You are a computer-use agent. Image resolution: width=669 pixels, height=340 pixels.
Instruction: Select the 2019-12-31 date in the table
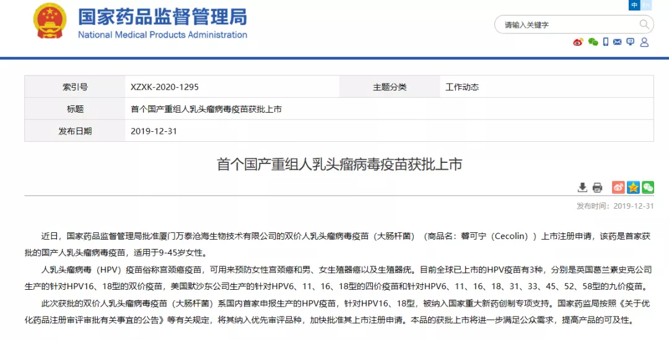[154, 131]
